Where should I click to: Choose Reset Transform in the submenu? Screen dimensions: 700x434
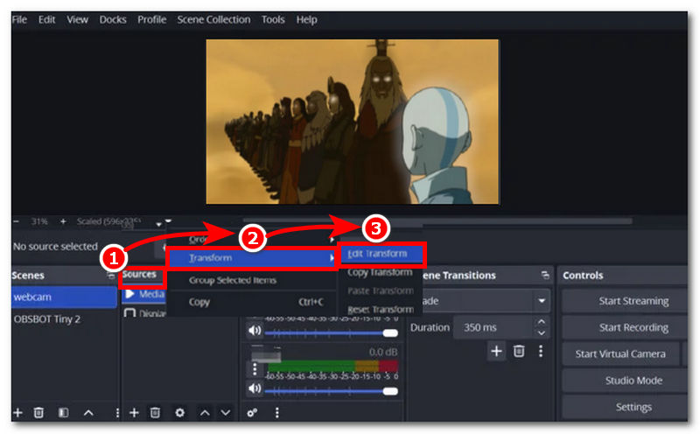pyautogui.click(x=381, y=310)
